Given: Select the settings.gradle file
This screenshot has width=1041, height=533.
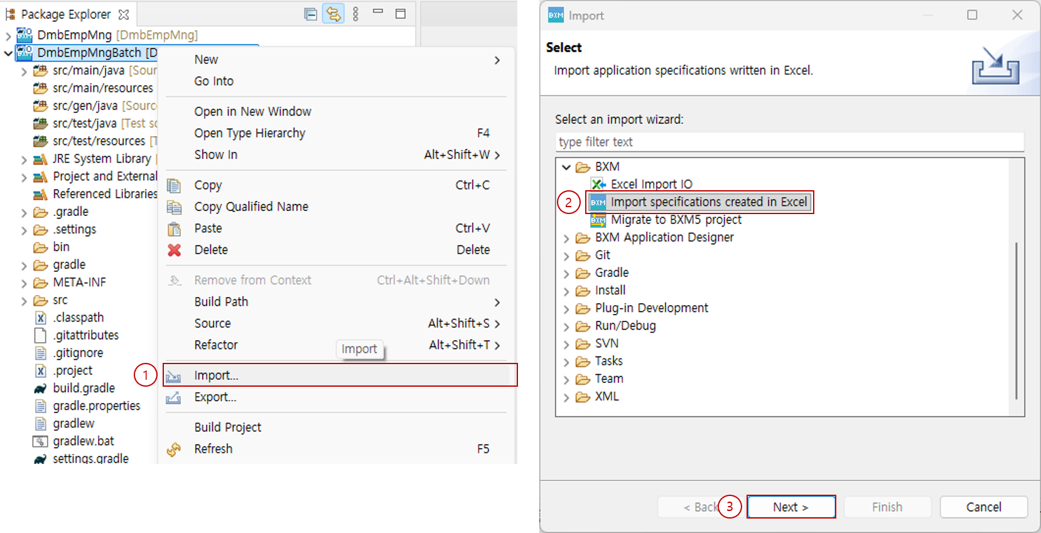Looking at the screenshot, I should (x=82, y=459).
